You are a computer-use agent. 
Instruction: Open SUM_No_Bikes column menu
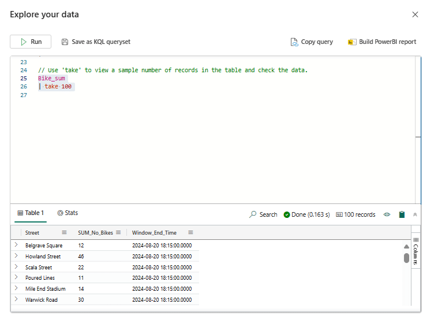118,232
